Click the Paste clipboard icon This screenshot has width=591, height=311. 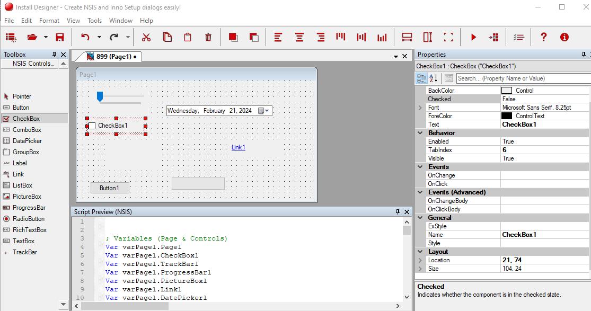(187, 37)
